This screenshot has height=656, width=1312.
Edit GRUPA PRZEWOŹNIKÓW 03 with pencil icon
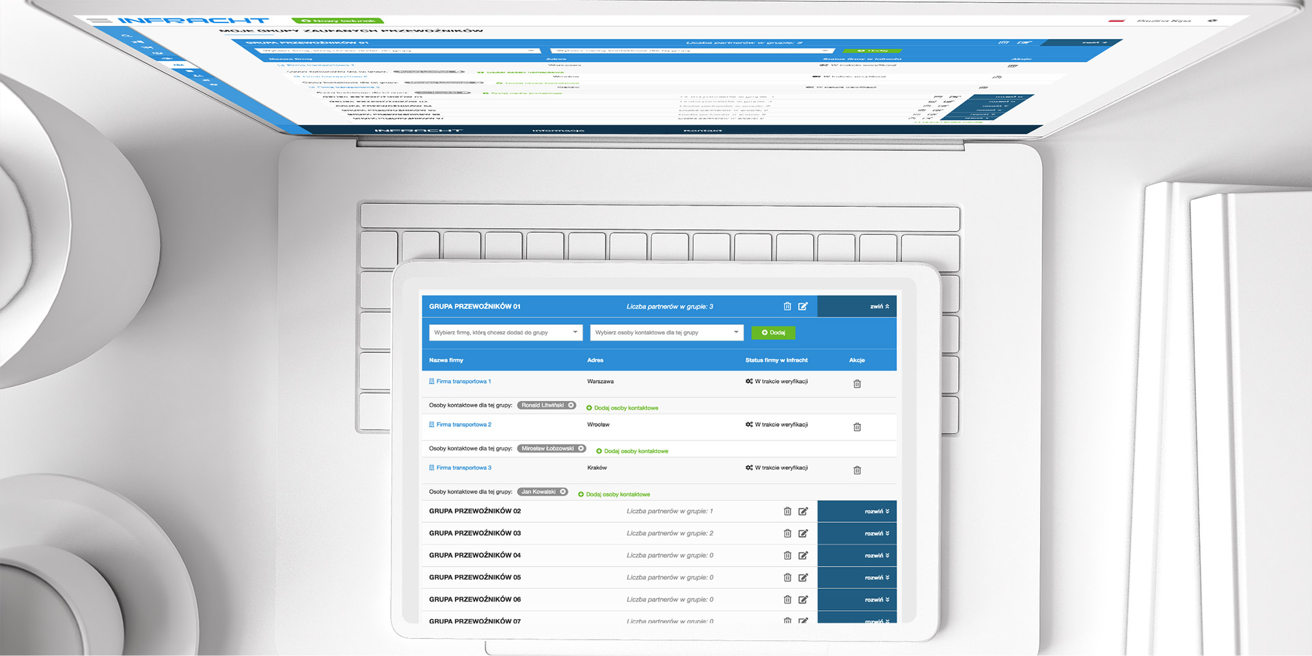(803, 533)
